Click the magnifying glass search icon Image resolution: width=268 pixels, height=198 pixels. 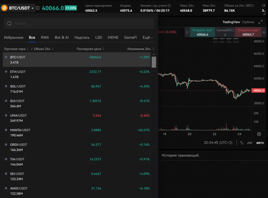[9, 24]
